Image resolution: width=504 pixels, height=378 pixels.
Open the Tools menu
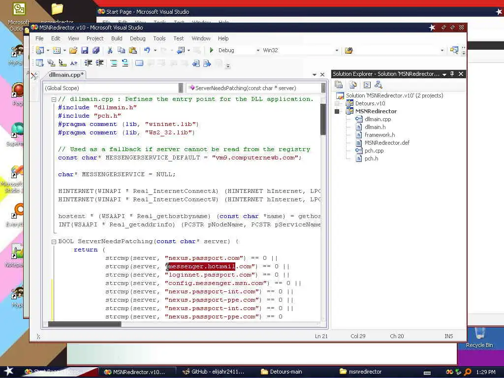tap(159, 38)
